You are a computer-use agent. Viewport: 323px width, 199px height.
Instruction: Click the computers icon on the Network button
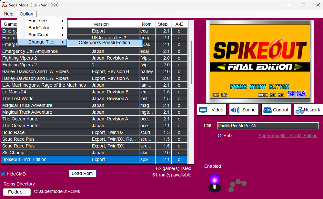coord(299,110)
